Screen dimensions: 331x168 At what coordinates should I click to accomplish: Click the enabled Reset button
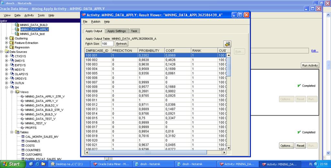tap(300, 145)
